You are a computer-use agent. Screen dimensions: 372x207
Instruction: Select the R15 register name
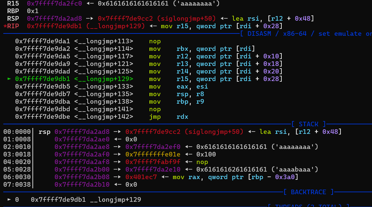(x=13, y=3)
